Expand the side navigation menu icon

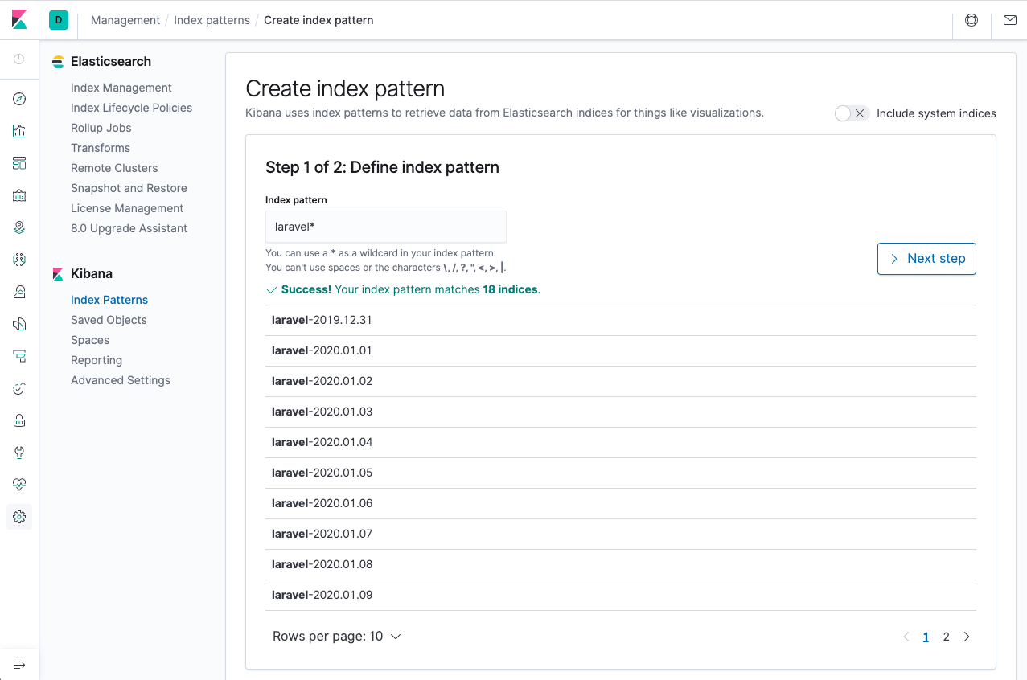pos(19,665)
